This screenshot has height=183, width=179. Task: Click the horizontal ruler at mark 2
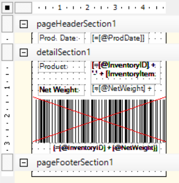[87, 8]
